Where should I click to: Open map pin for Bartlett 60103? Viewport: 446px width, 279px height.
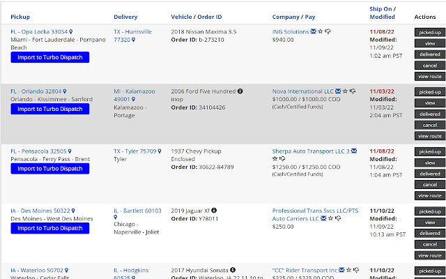(116, 217)
